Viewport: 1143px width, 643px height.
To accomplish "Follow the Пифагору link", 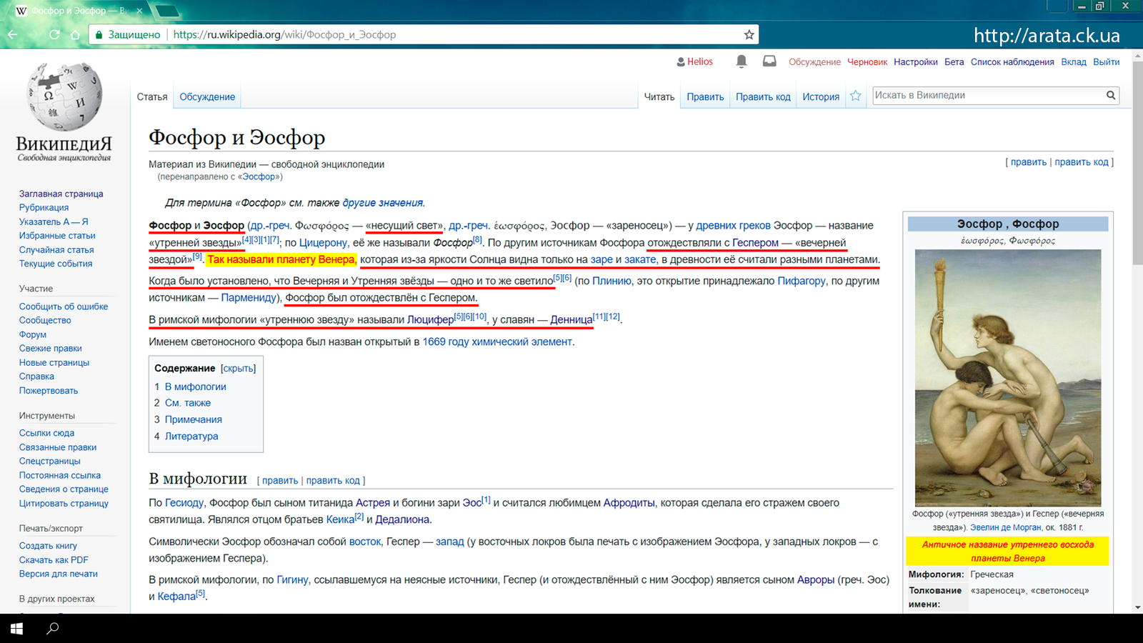I will [x=802, y=281].
